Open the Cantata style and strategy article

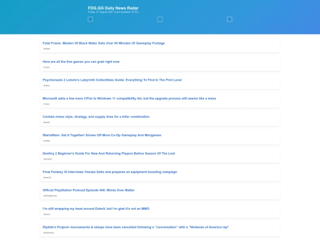tap(96, 117)
